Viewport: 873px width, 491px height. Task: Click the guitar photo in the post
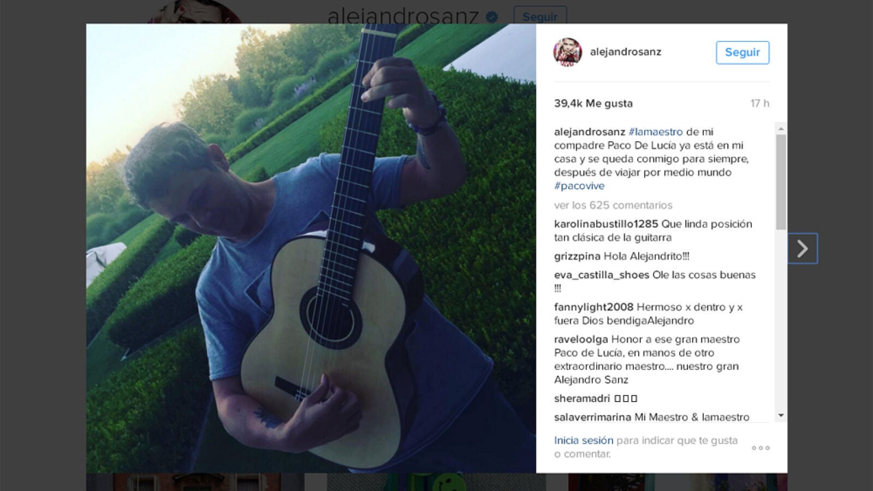pos(311,248)
